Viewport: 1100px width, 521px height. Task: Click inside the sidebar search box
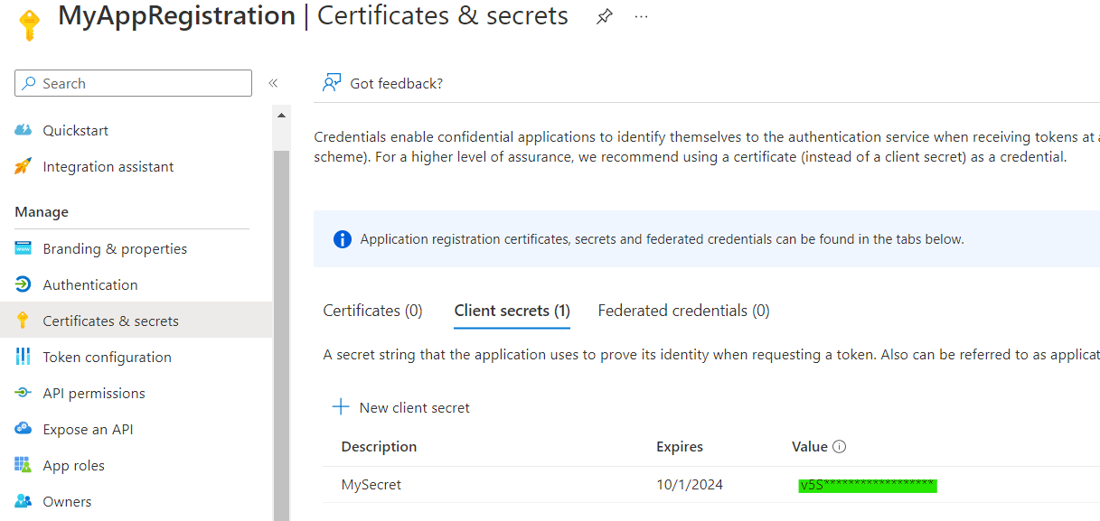pos(133,83)
